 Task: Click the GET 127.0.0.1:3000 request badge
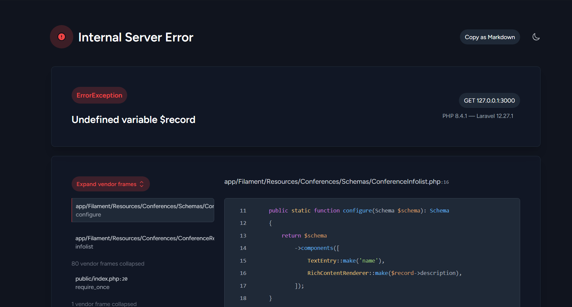point(489,101)
